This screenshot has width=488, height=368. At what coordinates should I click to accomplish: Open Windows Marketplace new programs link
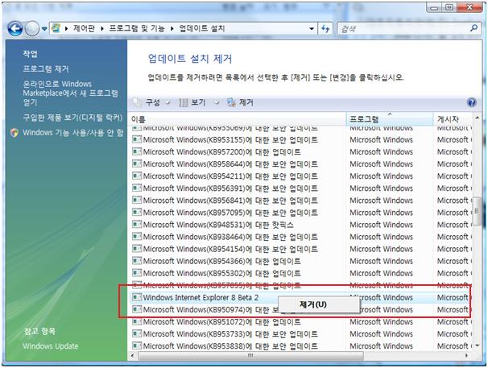(x=70, y=93)
